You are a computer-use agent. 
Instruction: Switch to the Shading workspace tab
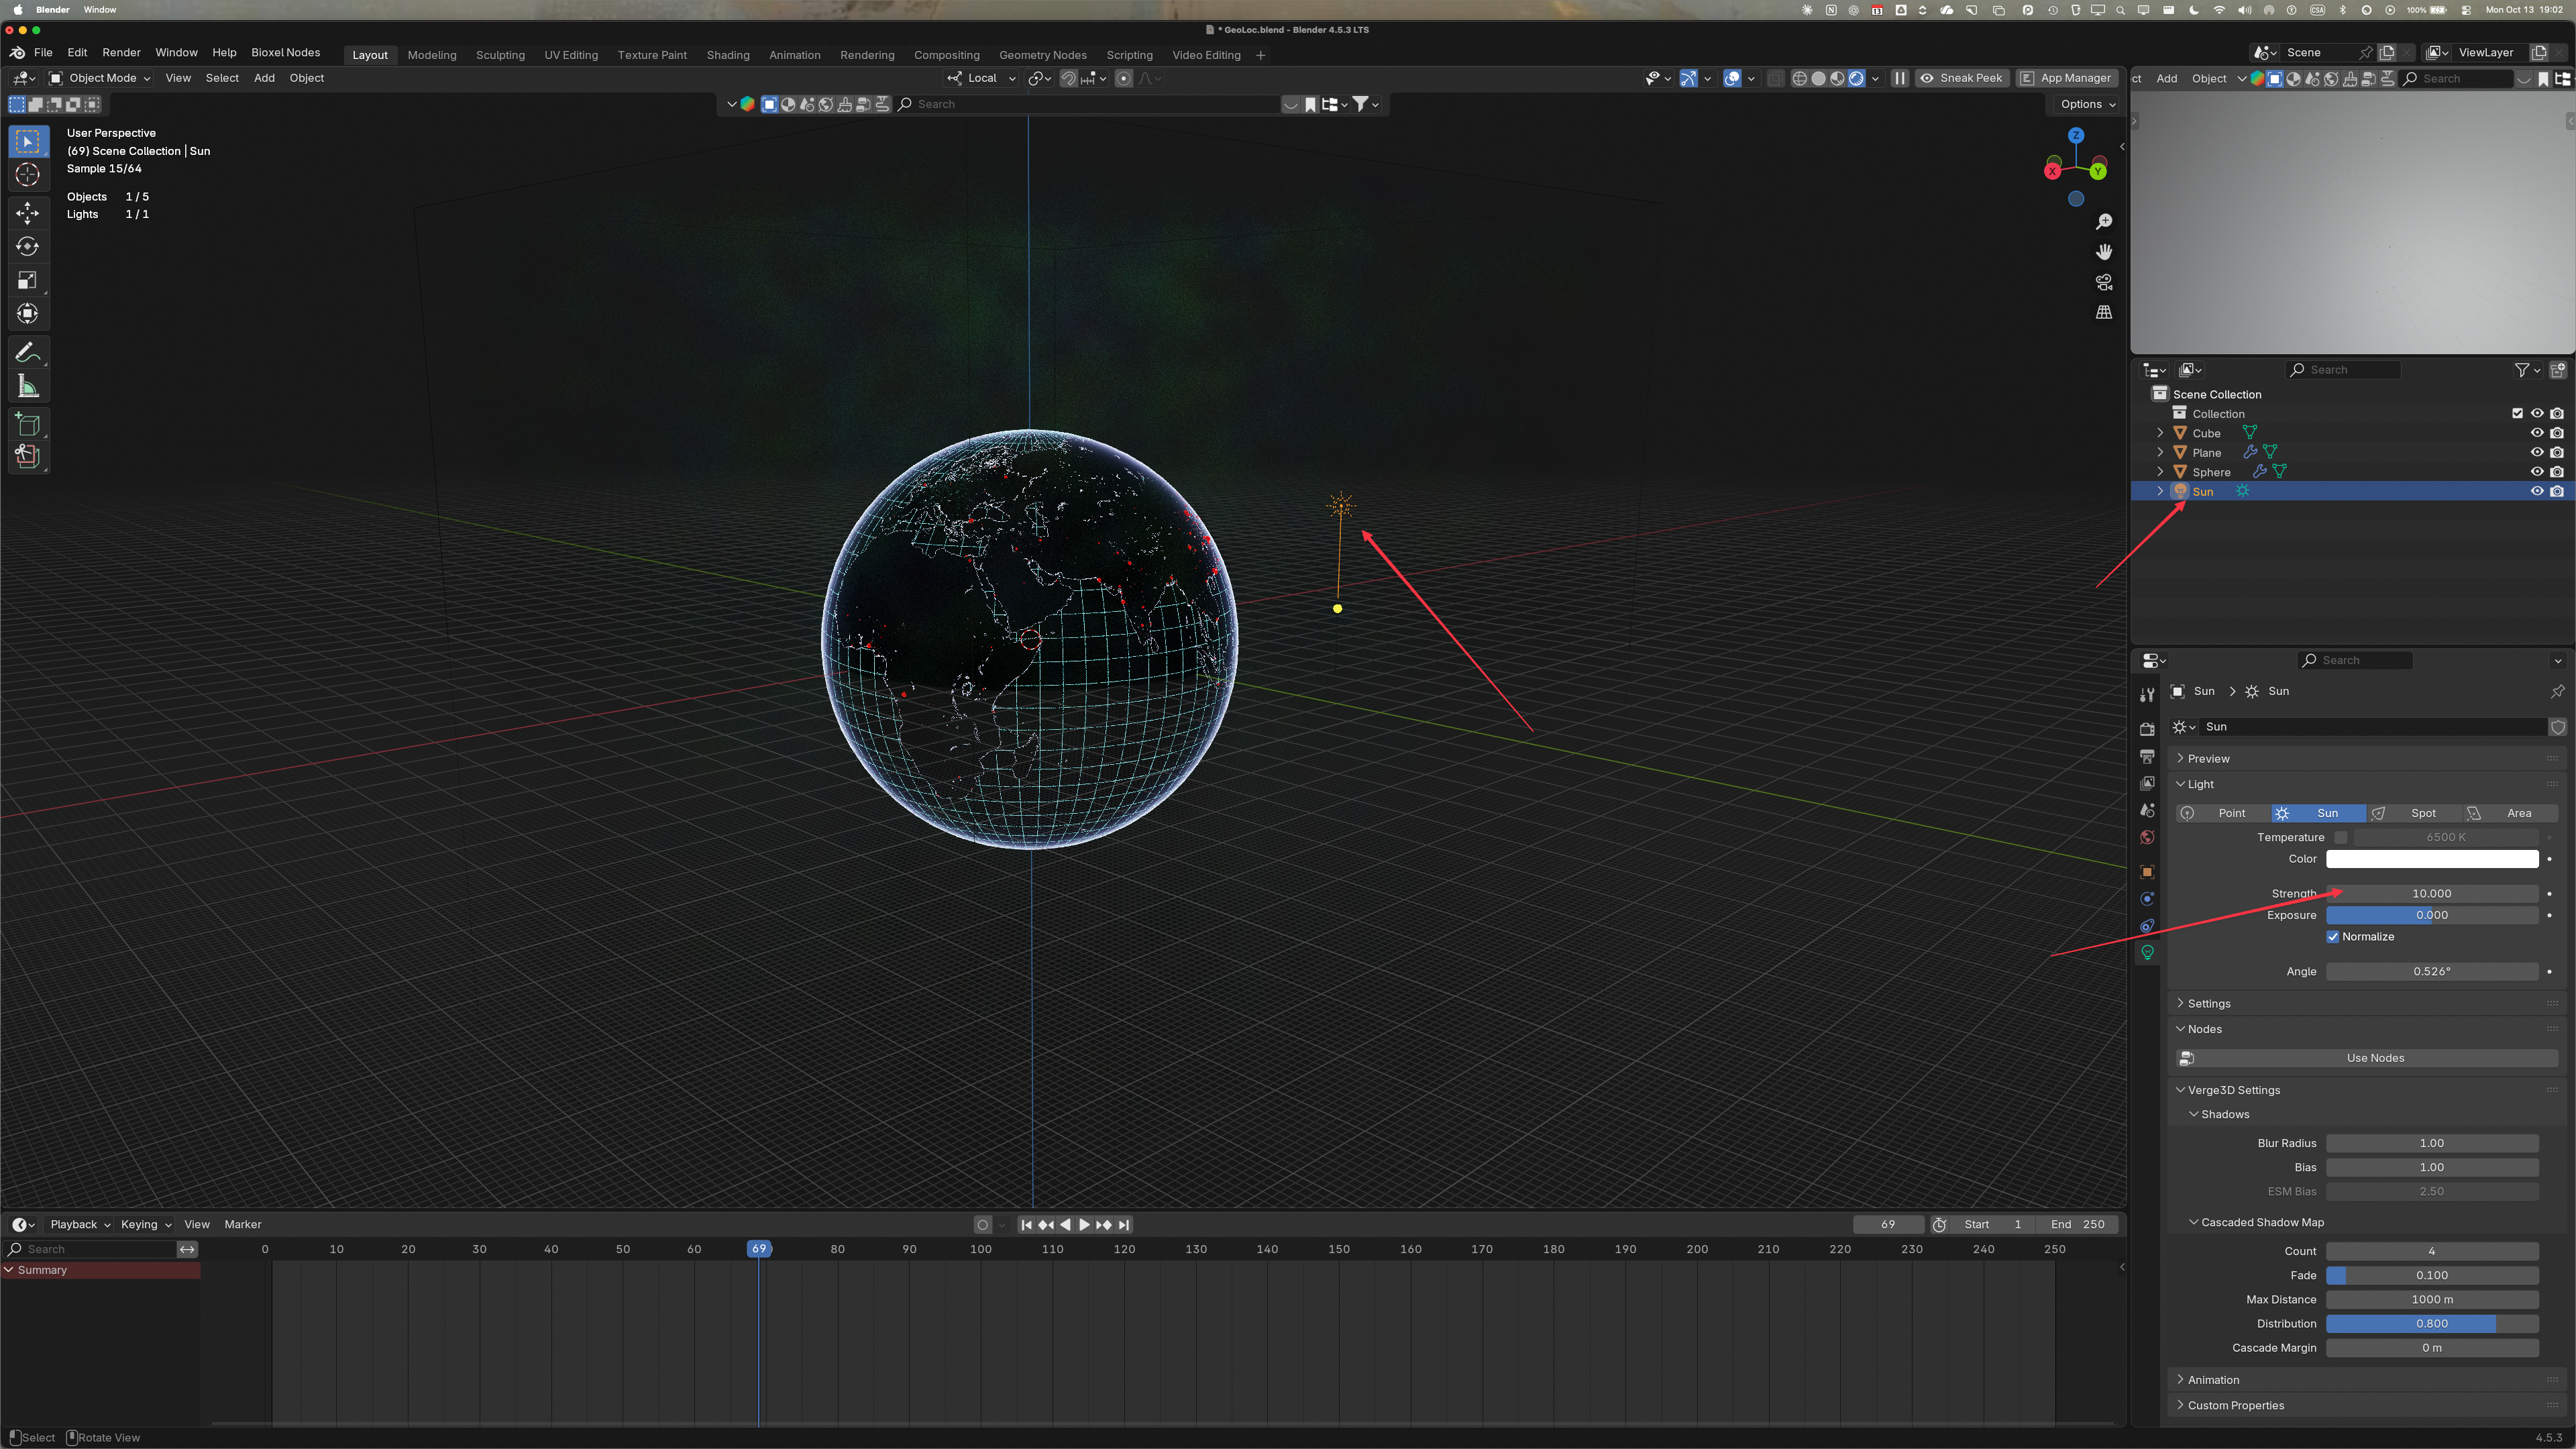(x=728, y=55)
